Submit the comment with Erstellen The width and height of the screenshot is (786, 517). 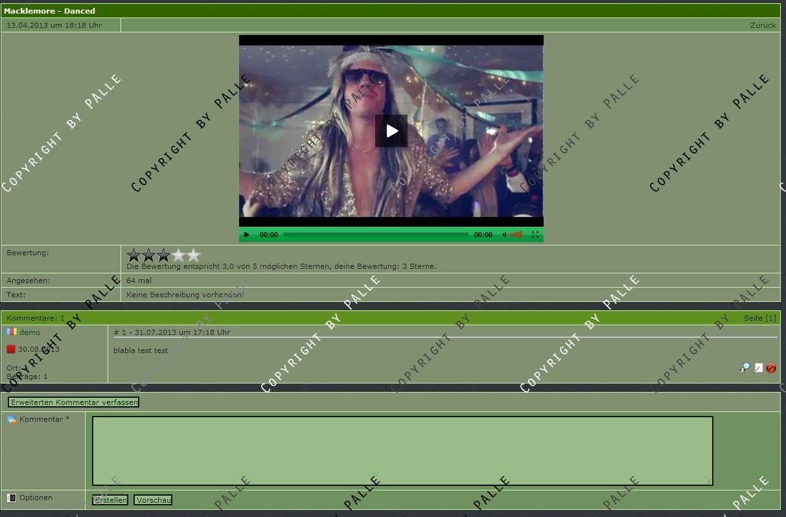tap(110, 500)
